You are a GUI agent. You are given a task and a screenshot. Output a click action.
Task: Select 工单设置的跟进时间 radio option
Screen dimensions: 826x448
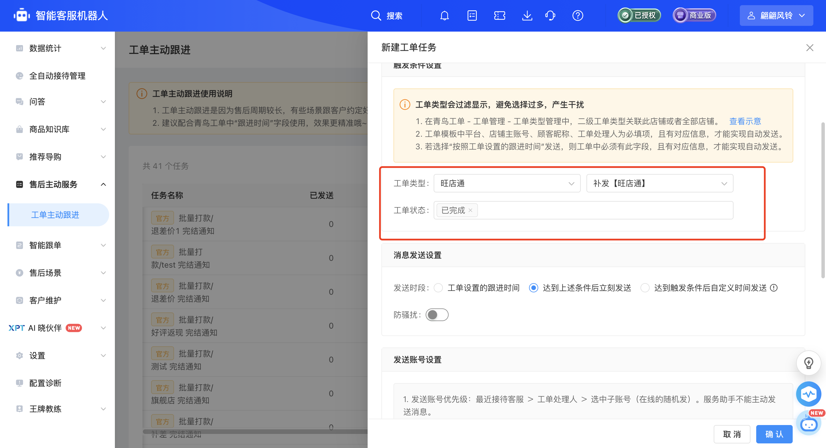coord(438,288)
